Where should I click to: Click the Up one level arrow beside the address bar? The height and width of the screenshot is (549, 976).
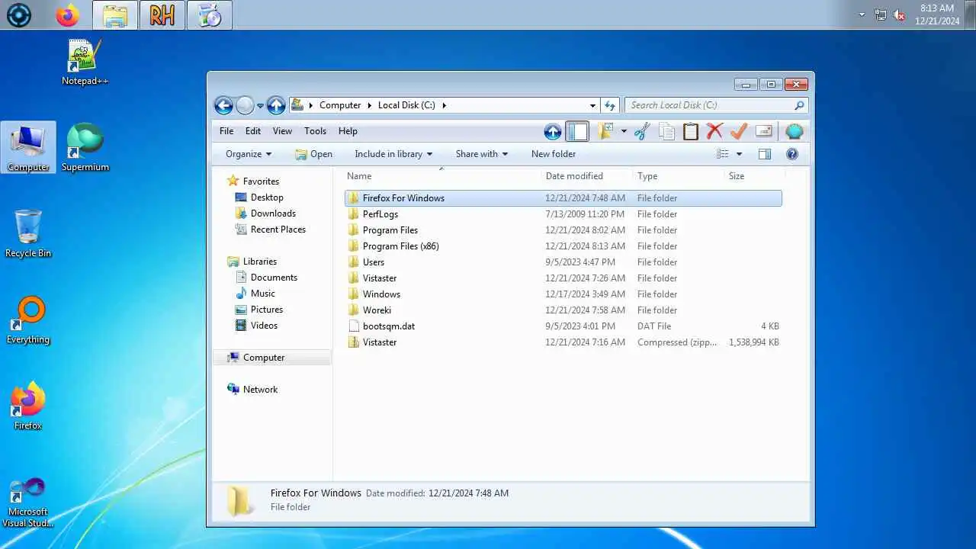[276, 105]
